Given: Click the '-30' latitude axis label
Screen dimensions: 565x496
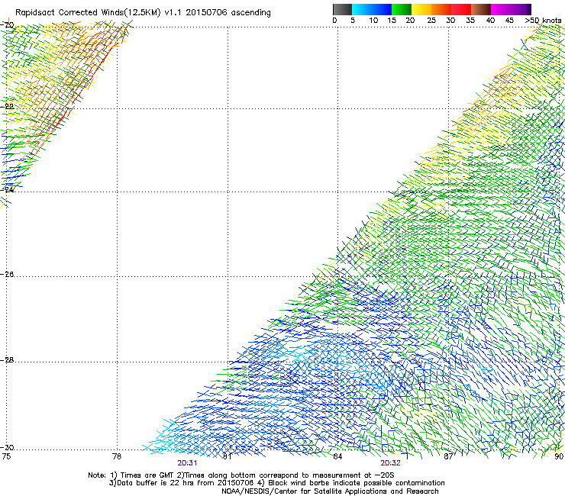Looking at the screenshot, I should point(8,447).
